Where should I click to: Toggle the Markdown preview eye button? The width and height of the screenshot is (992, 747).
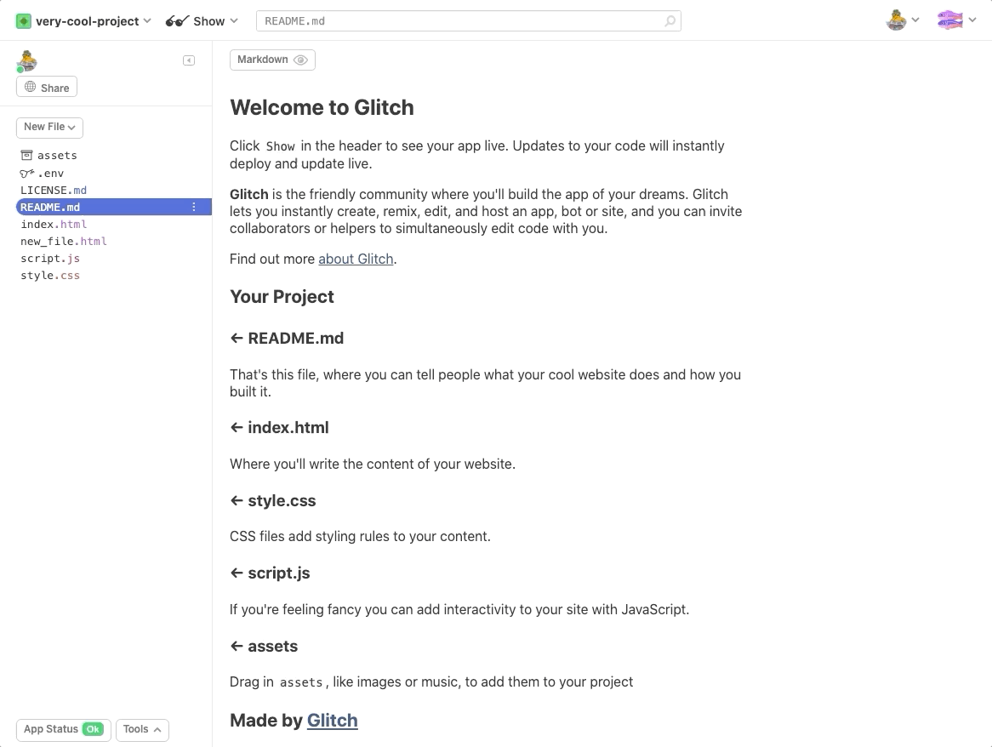(x=272, y=60)
